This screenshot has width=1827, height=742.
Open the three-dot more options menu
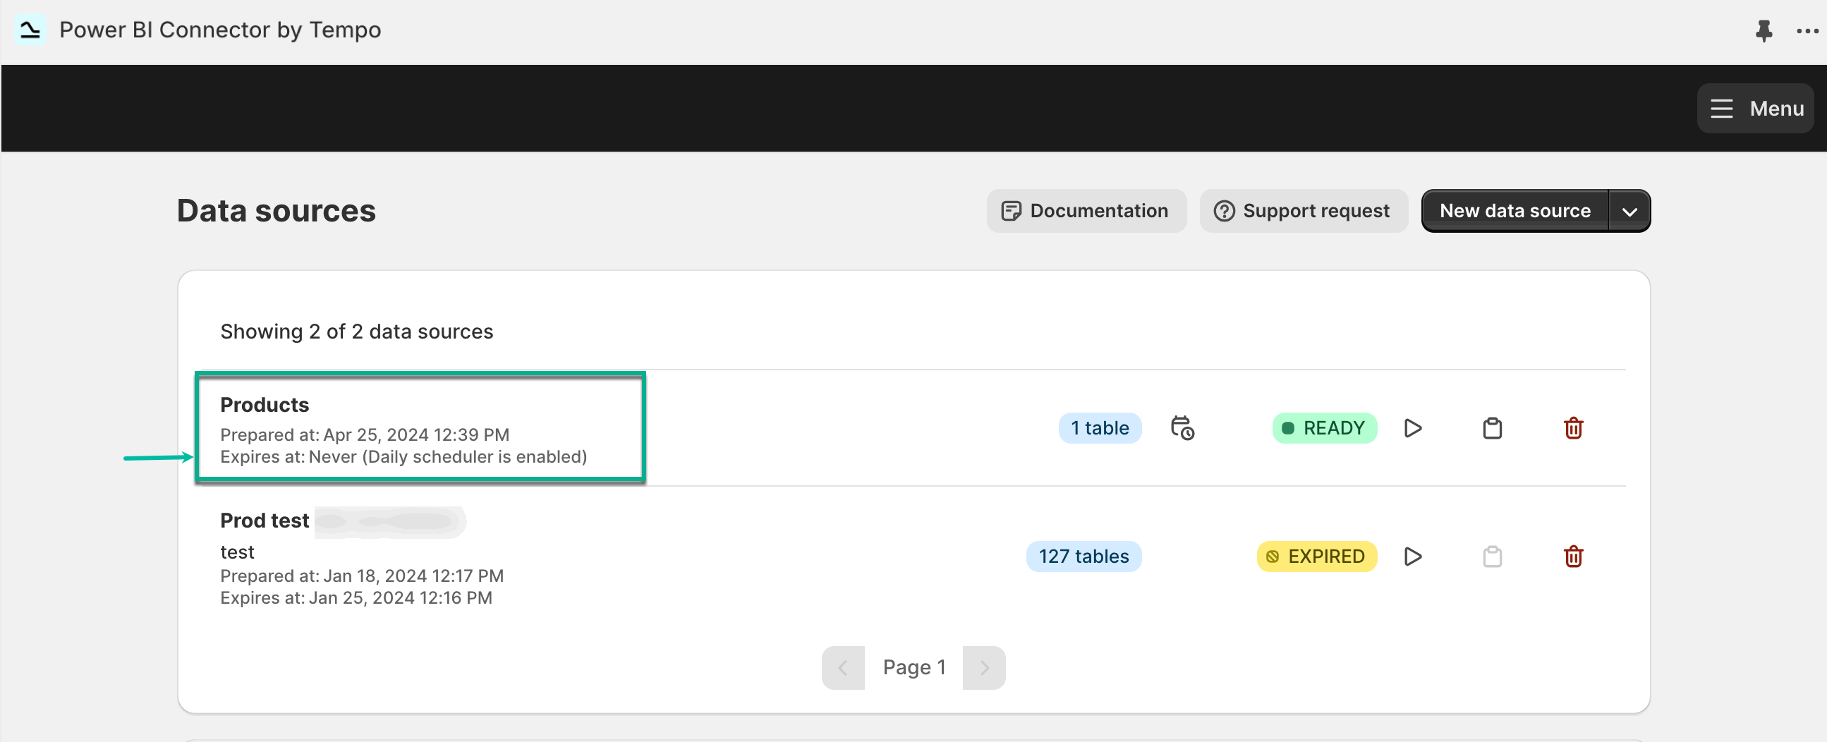1807,30
